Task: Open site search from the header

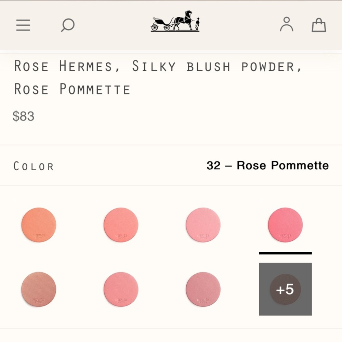Action: [67, 25]
